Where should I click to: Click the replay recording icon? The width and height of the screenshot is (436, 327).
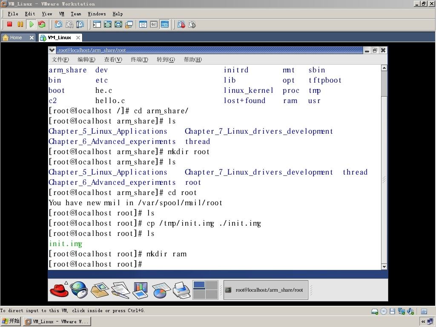click(192, 24)
